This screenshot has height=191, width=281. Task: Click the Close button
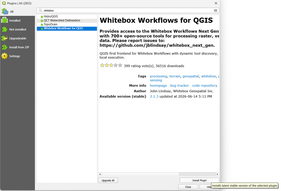click(188, 187)
